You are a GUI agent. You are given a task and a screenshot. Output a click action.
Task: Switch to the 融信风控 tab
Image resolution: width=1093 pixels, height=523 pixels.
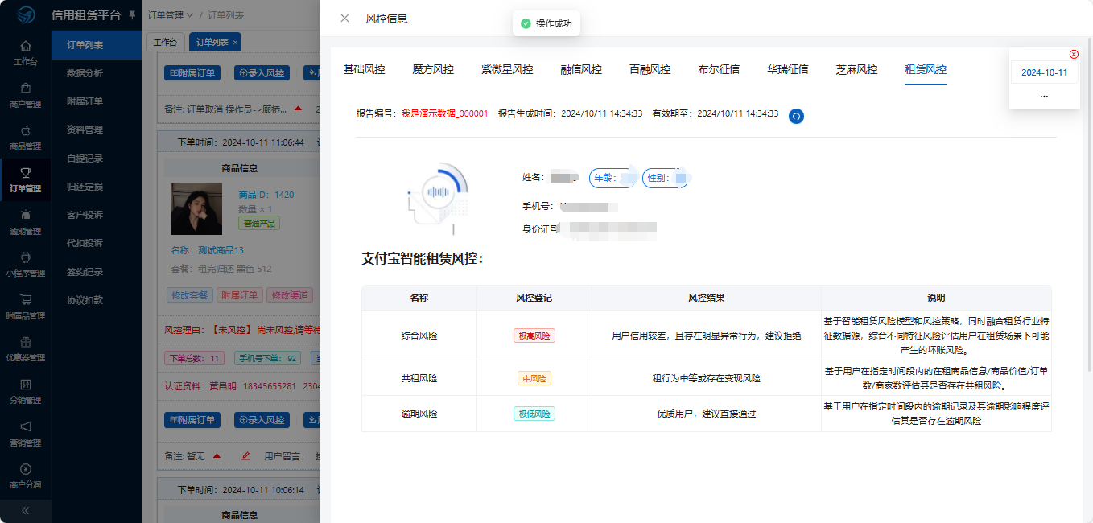[581, 70]
